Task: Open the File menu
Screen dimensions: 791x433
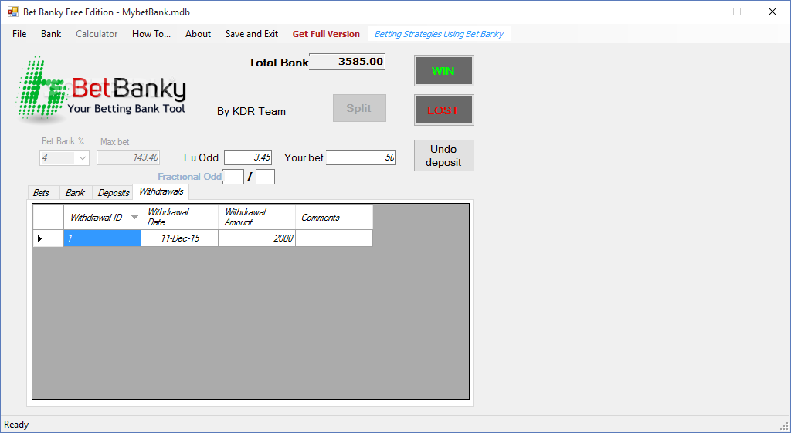Action: (19, 34)
